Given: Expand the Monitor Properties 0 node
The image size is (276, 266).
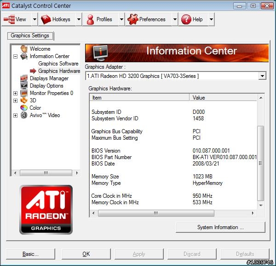Looking at the screenshot, I should coord(16,93).
